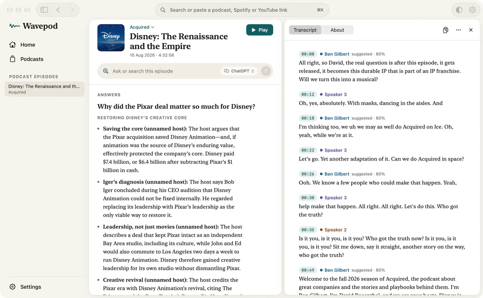483x298 pixels.
Task: Close the transcript panel
Action: coord(471,30)
